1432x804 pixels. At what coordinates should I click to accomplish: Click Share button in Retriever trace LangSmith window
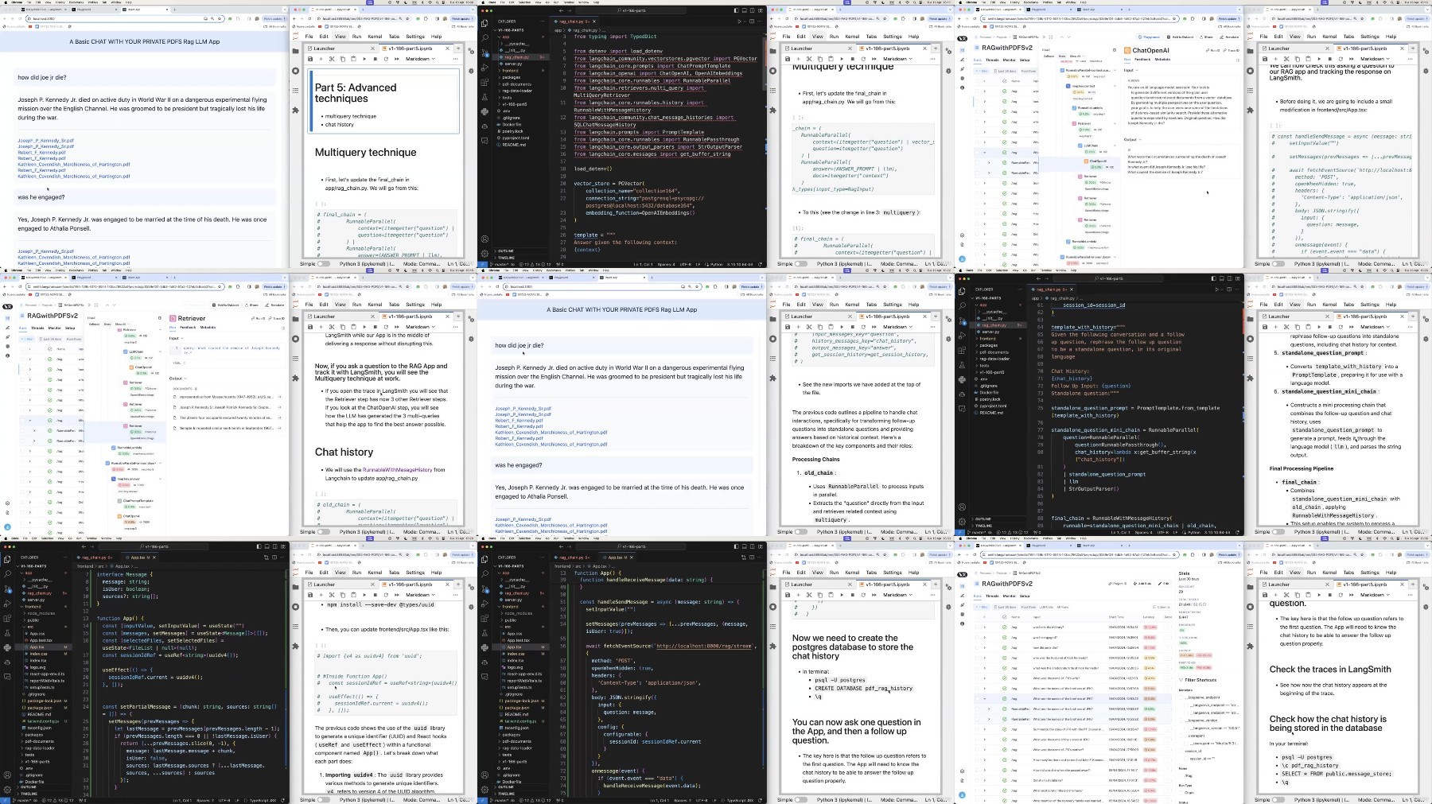coord(252,305)
